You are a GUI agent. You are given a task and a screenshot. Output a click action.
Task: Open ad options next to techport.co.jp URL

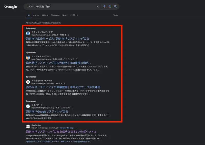(x=73, y=108)
